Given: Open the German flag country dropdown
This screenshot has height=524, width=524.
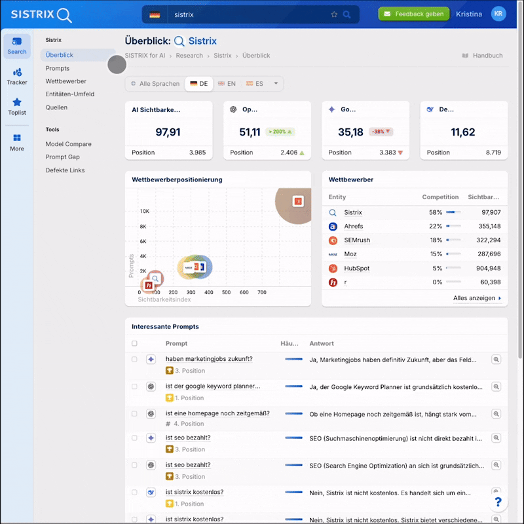Looking at the screenshot, I should 155,14.
